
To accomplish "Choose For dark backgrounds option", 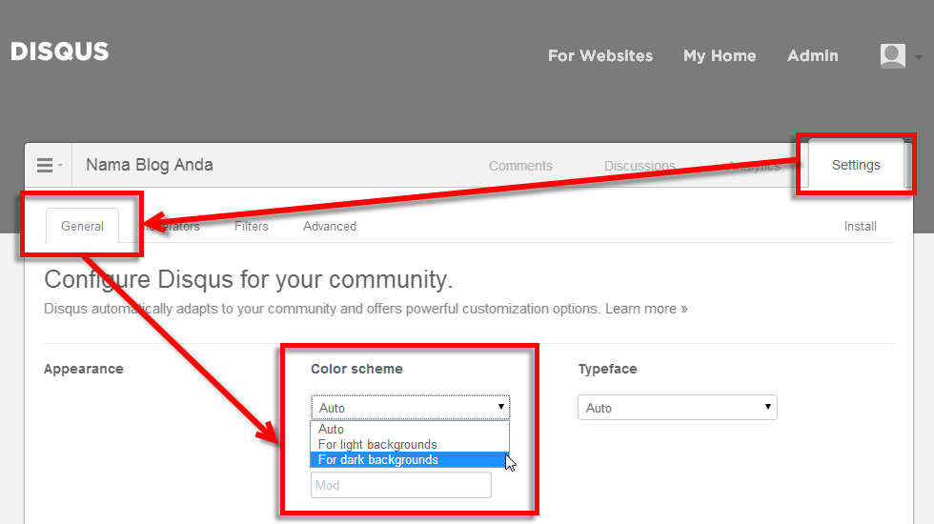I will (x=410, y=459).
